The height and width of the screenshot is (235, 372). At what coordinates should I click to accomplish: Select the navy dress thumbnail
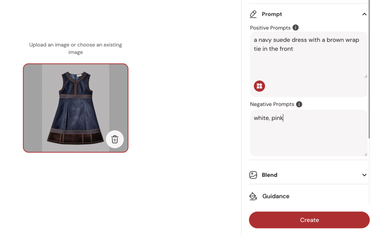click(x=76, y=108)
